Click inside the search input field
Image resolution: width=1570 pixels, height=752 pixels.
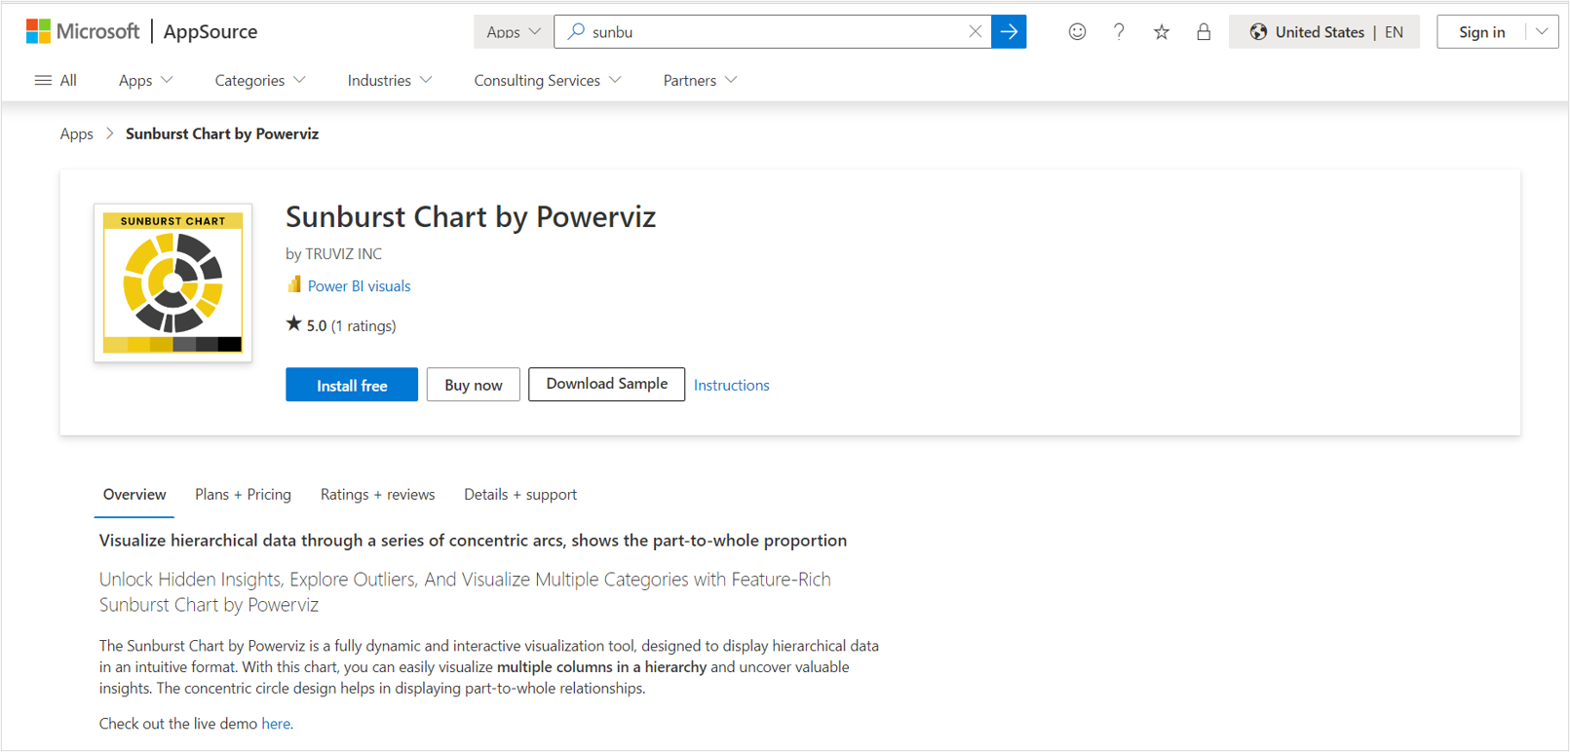coord(770,32)
